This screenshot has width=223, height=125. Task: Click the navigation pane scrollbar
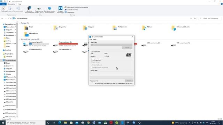17,65
